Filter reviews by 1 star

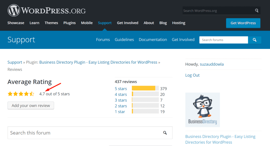(120, 112)
